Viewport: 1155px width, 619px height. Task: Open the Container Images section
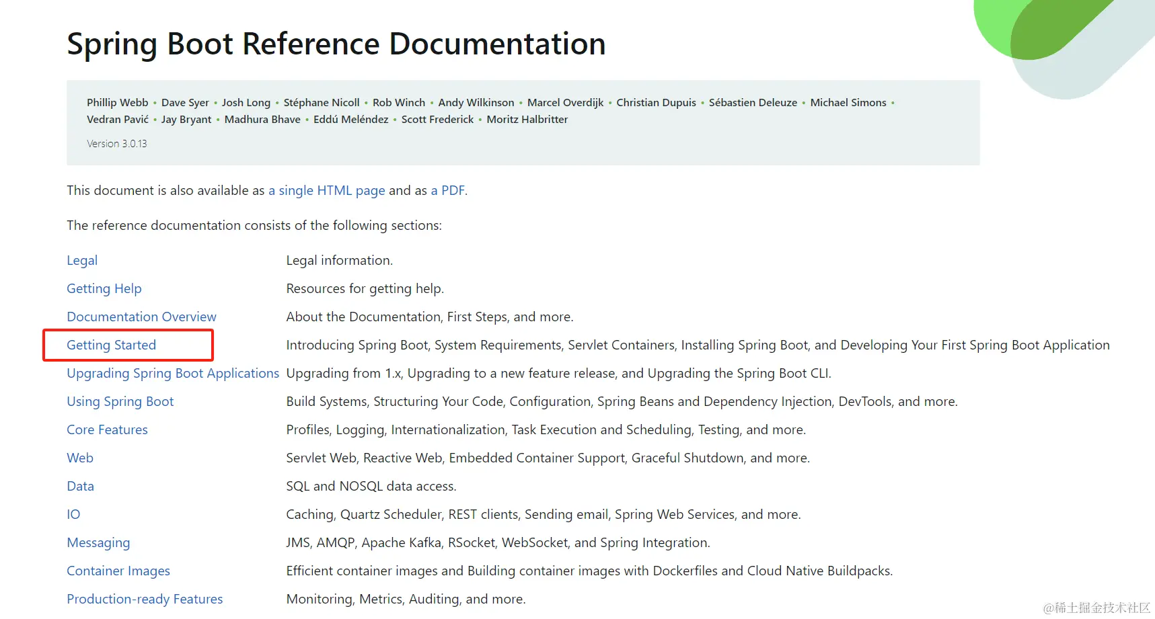118,571
